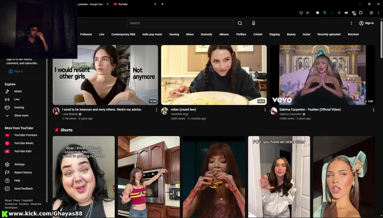383x218 pixels.
Task: Click the Sabrina Carpenter channel avatar
Action: (x=273, y=111)
